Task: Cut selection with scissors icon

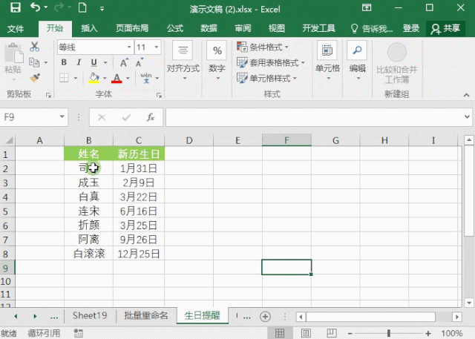Action: coord(34,46)
